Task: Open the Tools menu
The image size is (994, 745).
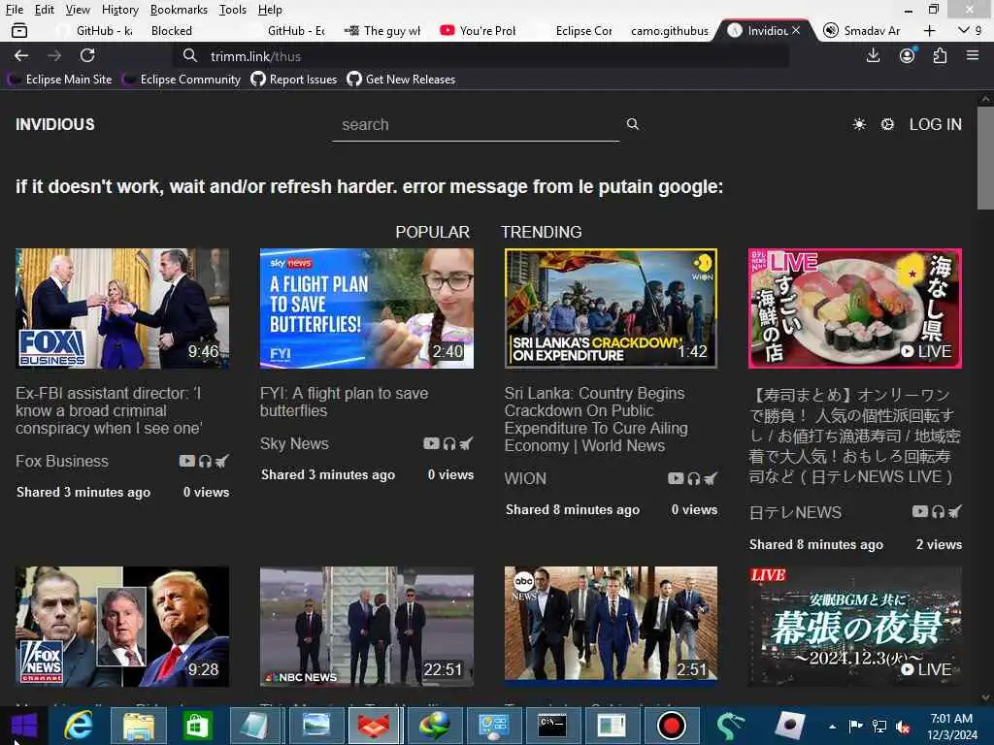Action: 233,10
